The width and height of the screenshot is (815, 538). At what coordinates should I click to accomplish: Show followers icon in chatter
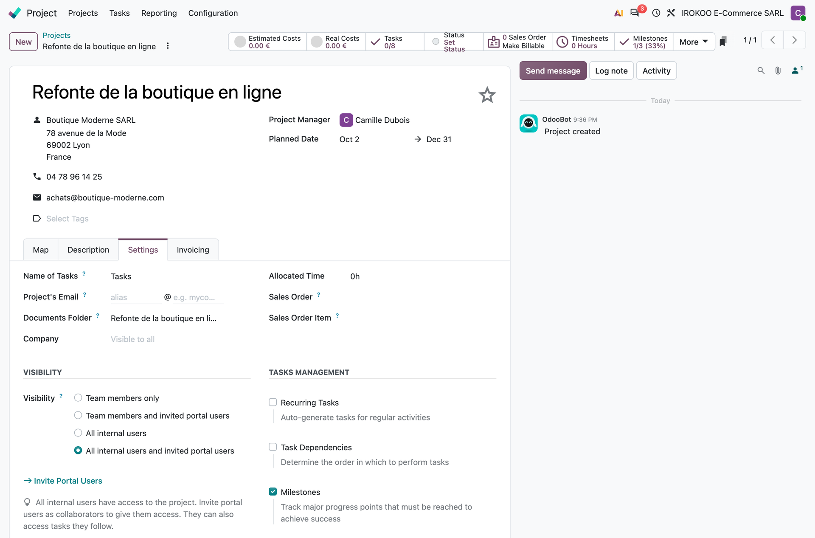pos(797,70)
